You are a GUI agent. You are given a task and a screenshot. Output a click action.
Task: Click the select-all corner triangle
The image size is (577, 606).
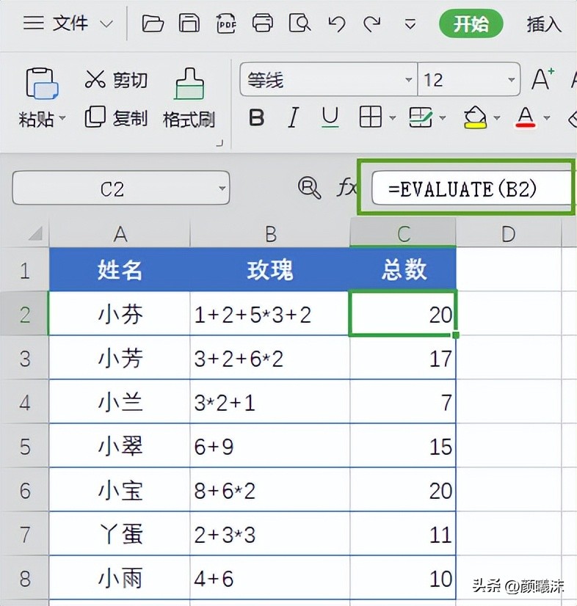35,233
